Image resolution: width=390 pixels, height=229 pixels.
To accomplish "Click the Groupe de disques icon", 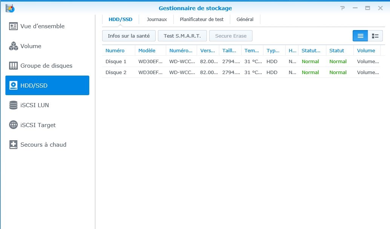I will pyautogui.click(x=13, y=66).
